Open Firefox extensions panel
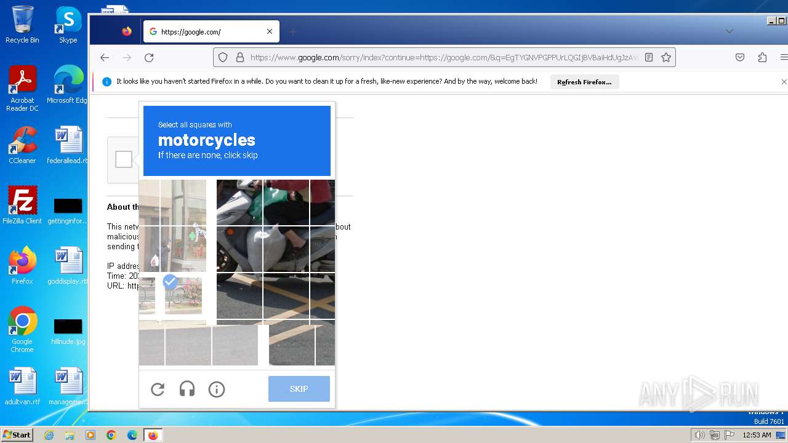This screenshot has width=788, height=443. [x=762, y=57]
